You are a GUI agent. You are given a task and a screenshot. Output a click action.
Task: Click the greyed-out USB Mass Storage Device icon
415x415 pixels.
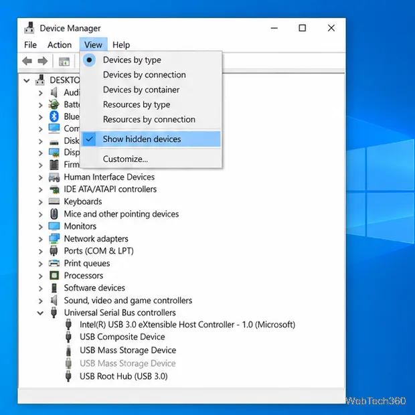(68, 363)
